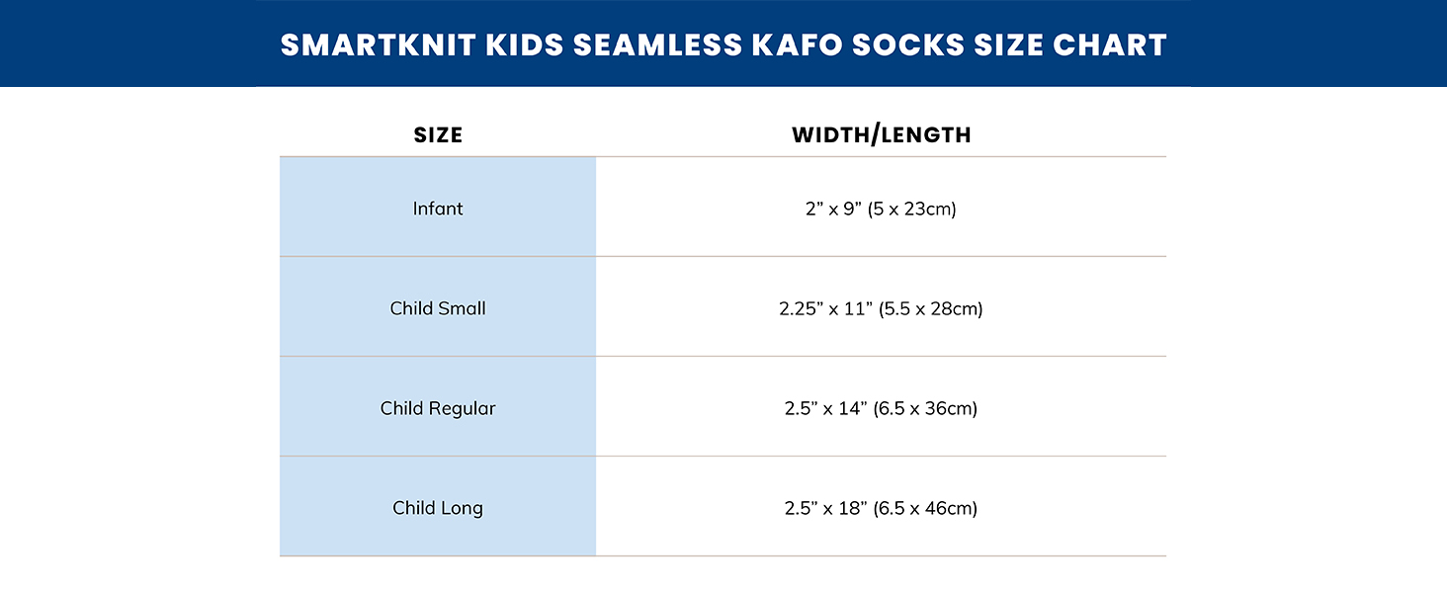1447x593 pixels.
Task: Select the WIDTH/LENGTH column header
Action: [881, 135]
